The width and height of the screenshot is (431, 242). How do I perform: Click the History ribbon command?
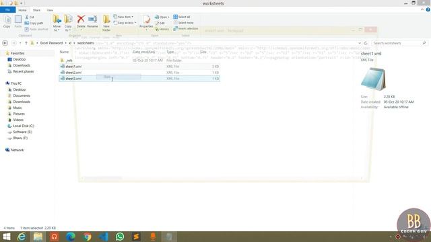click(162, 29)
